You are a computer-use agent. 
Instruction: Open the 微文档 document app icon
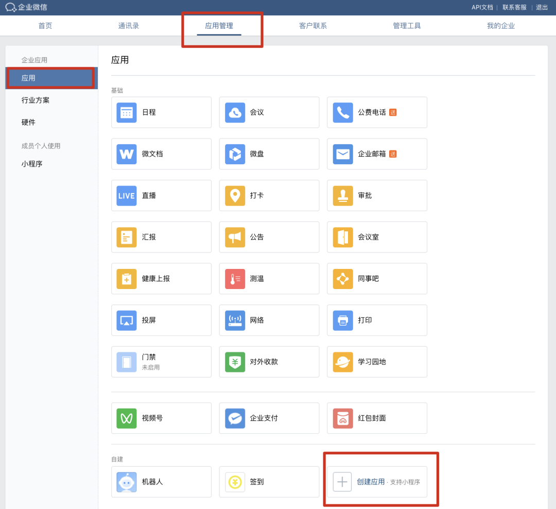coord(127,154)
